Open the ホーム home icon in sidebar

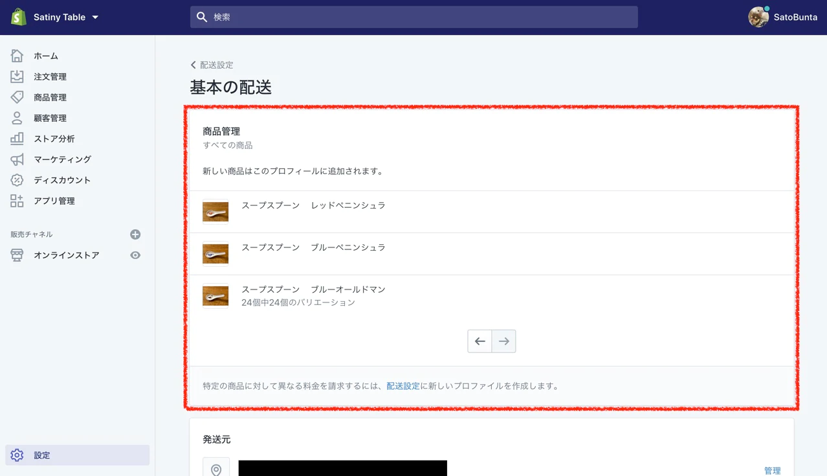[x=17, y=56]
